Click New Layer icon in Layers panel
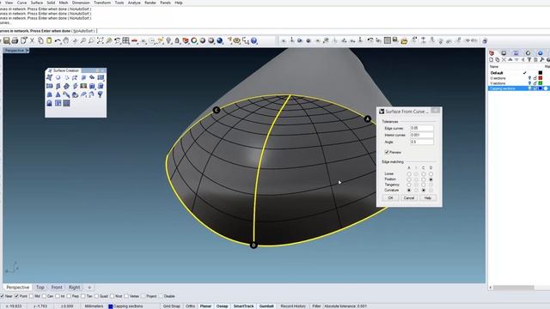The height and width of the screenshot is (309, 550). pyautogui.click(x=492, y=60)
